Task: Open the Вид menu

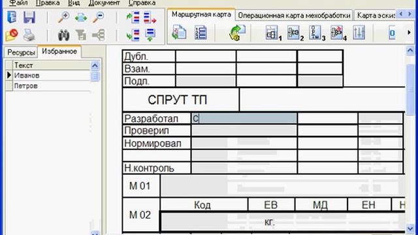Action: tap(74, 3)
